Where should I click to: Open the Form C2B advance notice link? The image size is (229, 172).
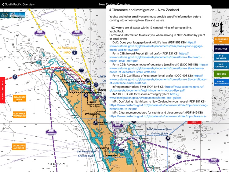[159, 68]
